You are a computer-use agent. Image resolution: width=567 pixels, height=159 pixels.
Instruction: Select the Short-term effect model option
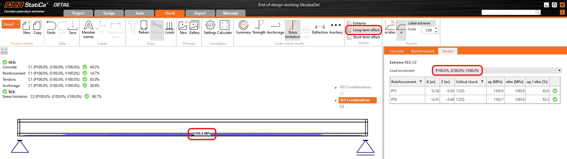pos(363,37)
